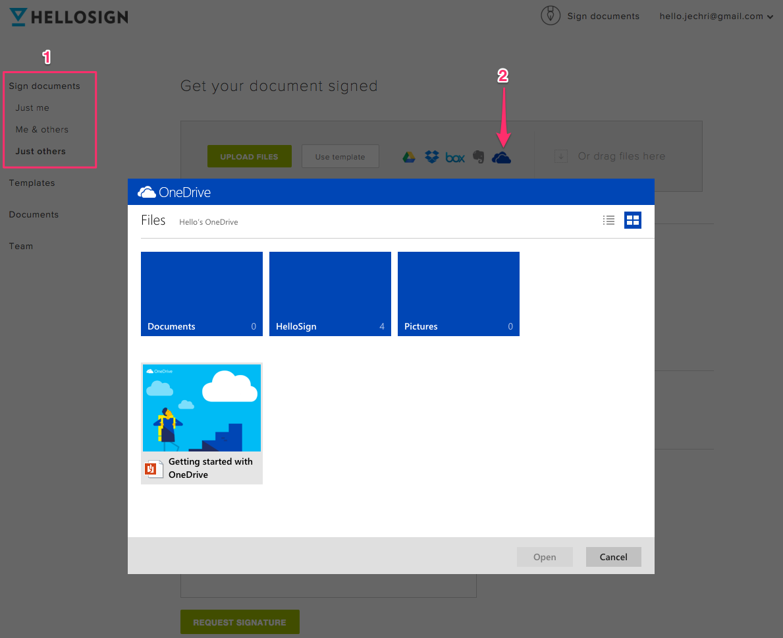Screen dimensions: 783x638
Task: Click the Box import icon
Action: pos(455,158)
